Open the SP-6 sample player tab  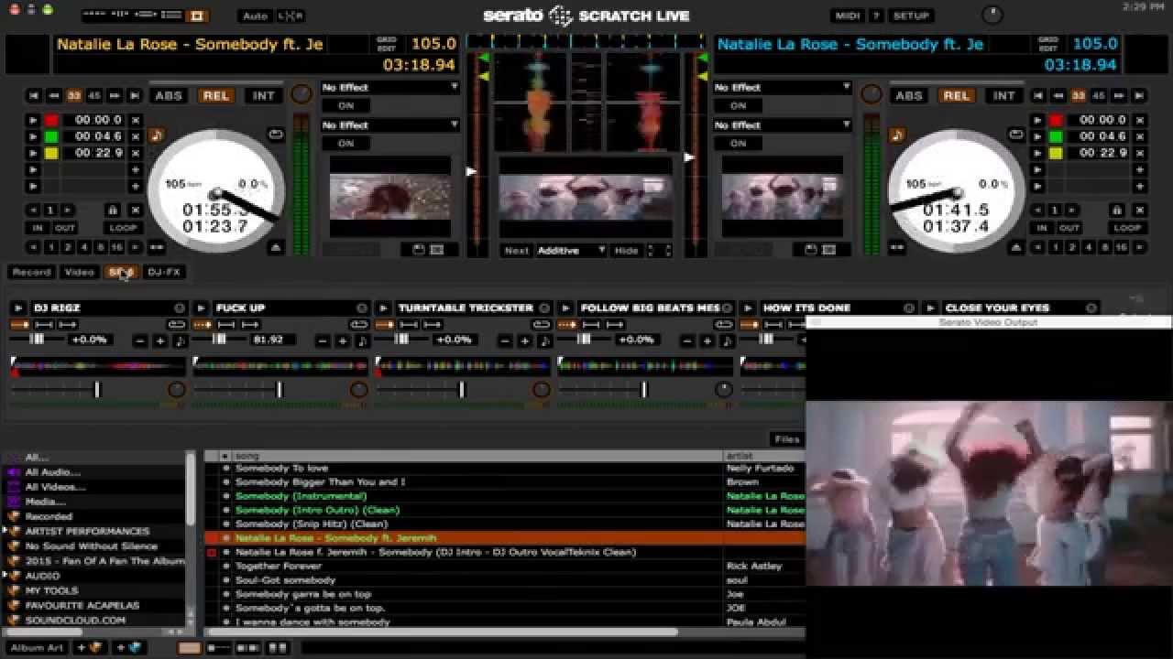click(x=121, y=272)
